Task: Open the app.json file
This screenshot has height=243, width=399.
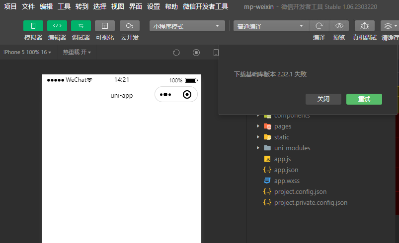Action: coord(286,170)
